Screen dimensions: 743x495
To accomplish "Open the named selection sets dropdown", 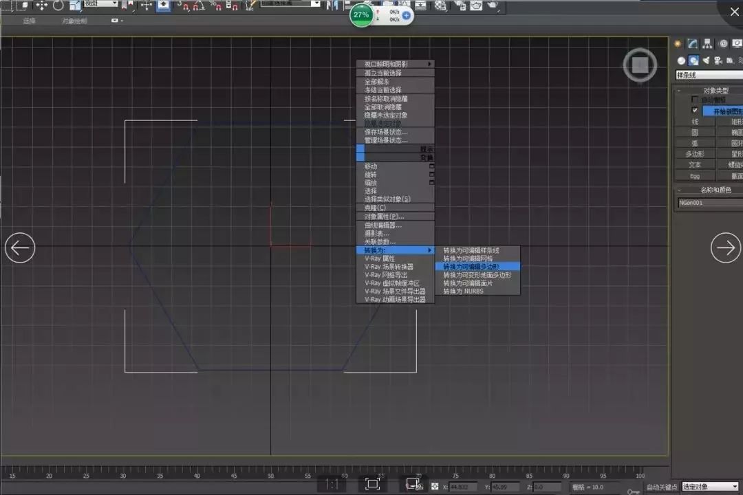I will (x=290, y=4).
